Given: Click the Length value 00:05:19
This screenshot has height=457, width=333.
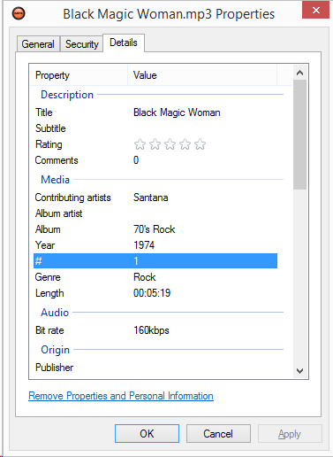Looking at the screenshot, I should click(152, 293).
